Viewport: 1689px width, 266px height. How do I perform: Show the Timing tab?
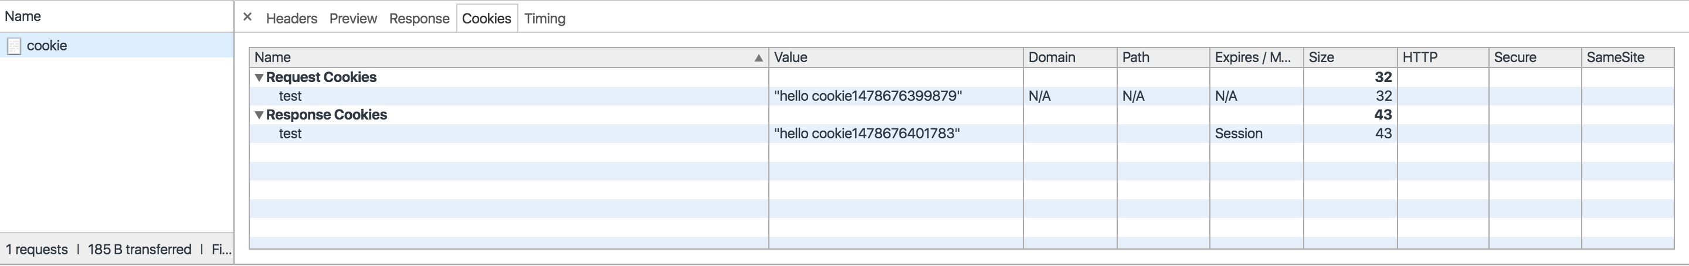pos(544,18)
